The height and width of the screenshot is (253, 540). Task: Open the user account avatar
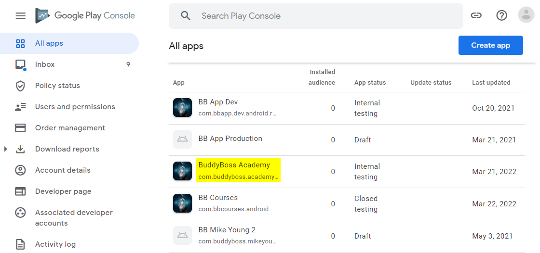[x=526, y=15]
